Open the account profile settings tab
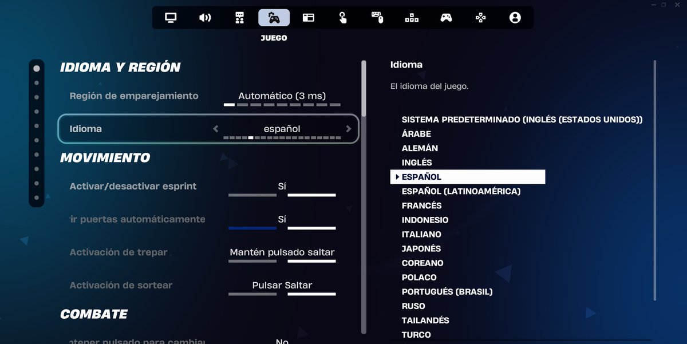The image size is (687, 344). pyautogui.click(x=515, y=18)
